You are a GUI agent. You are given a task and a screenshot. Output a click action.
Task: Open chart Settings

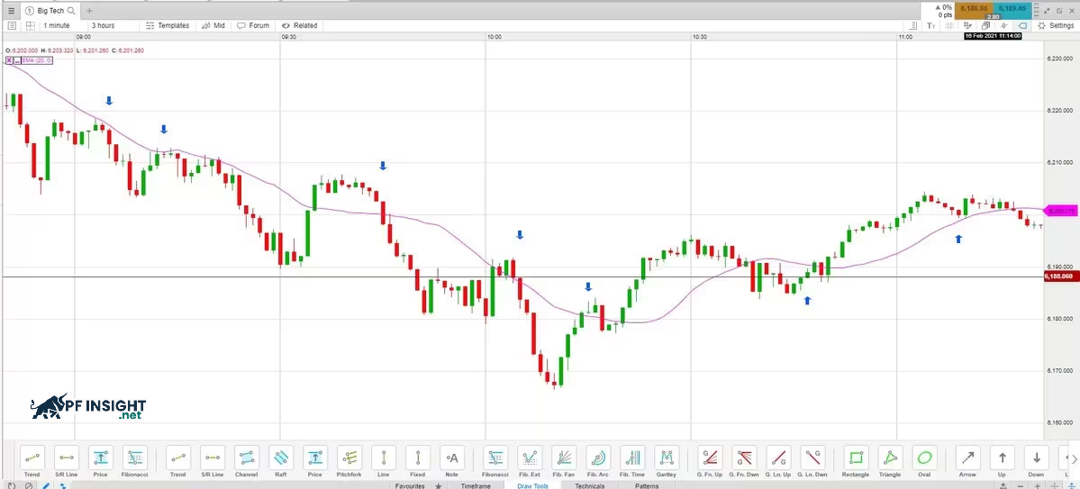(1056, 25)
